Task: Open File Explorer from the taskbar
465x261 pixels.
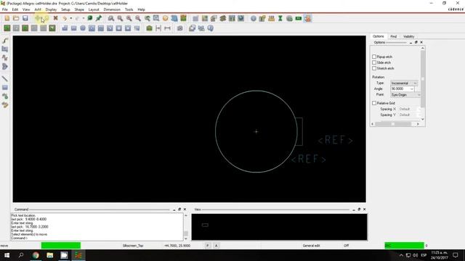Action: pyautogui.click(x=50, y=255)
